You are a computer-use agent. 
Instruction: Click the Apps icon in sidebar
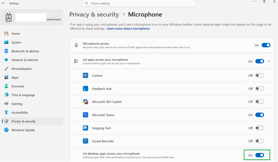[7, 77]
